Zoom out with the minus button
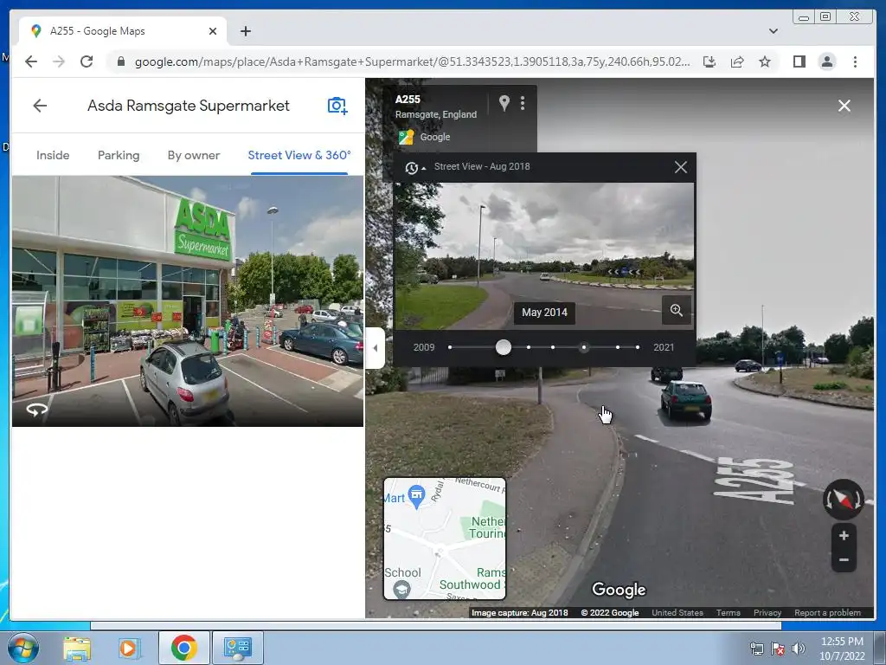The width and height of the screenshot is (886, 665). [x=844, y=560]
